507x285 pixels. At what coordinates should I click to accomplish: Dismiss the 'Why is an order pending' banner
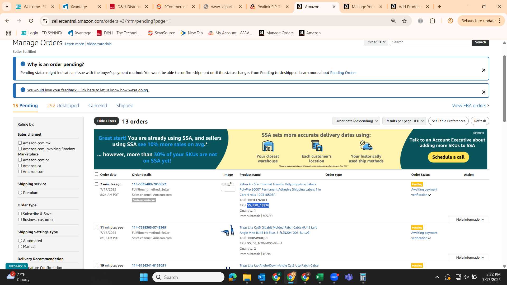click(x=483, y=70)
